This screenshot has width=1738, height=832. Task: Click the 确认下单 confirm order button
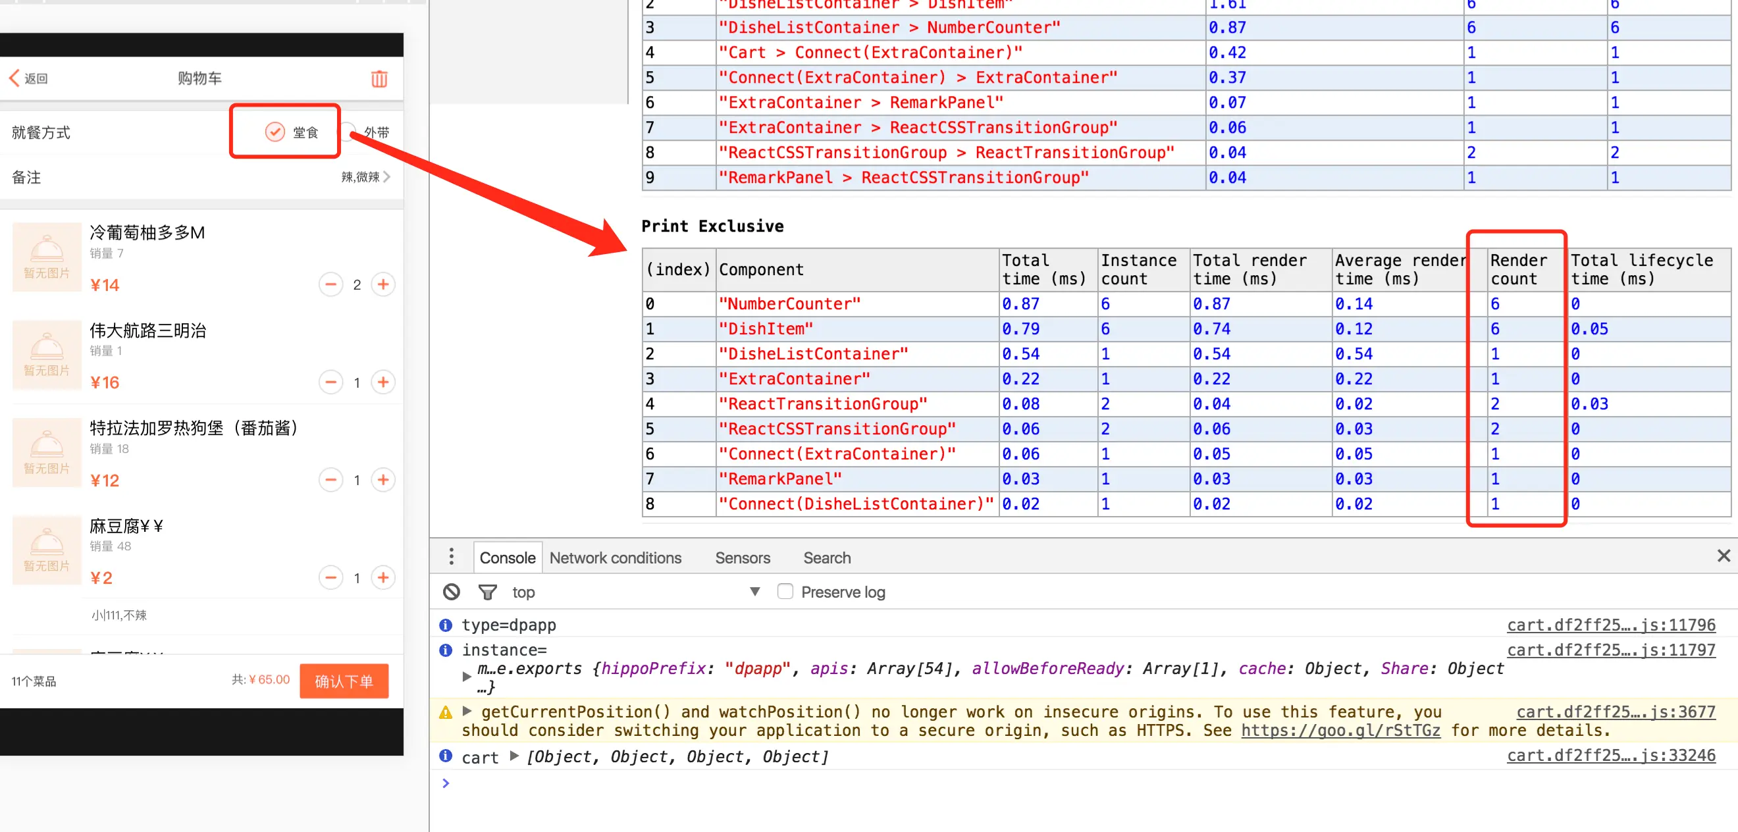coord(344,681)
